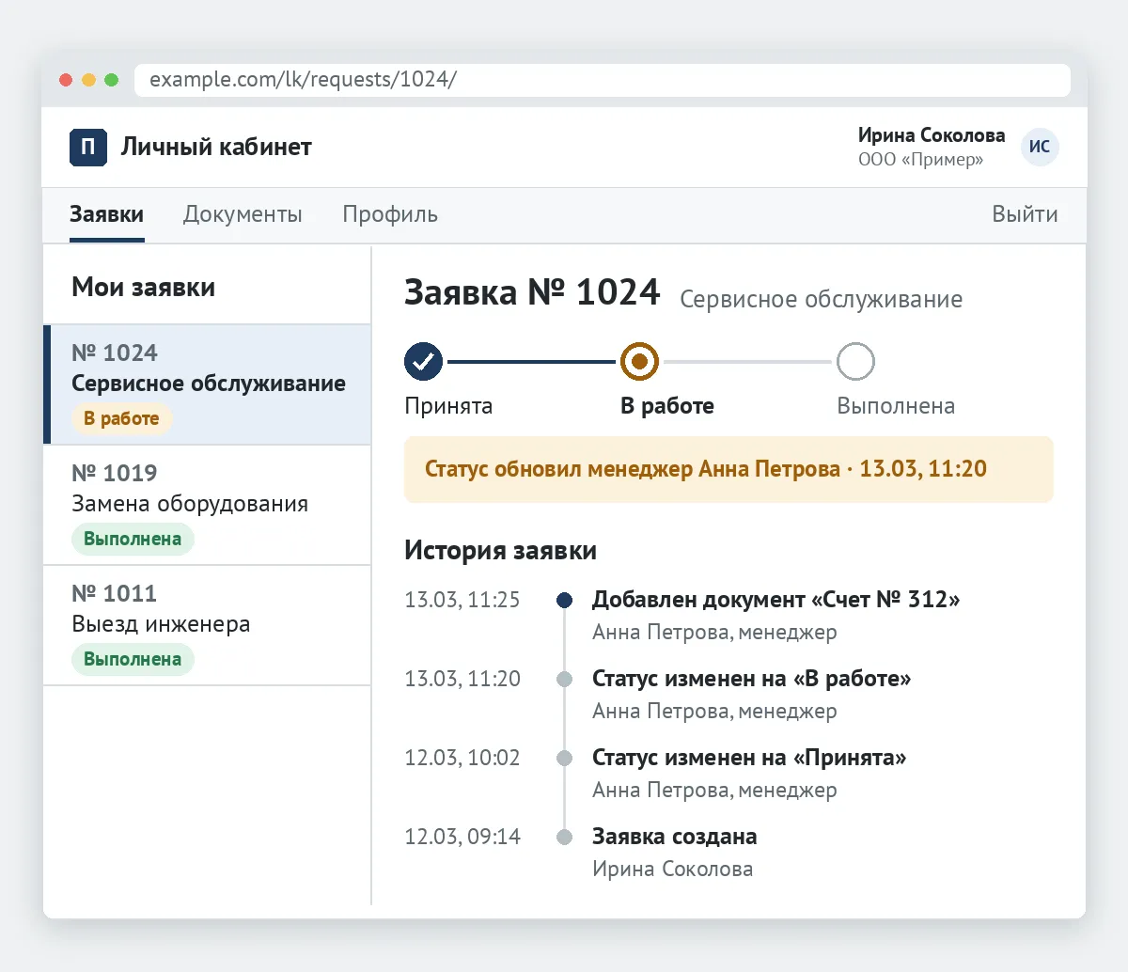Click the timestamp «13.03, 11:20» in history
This screenshot has height=972, width=1128.
pos(462,679)
